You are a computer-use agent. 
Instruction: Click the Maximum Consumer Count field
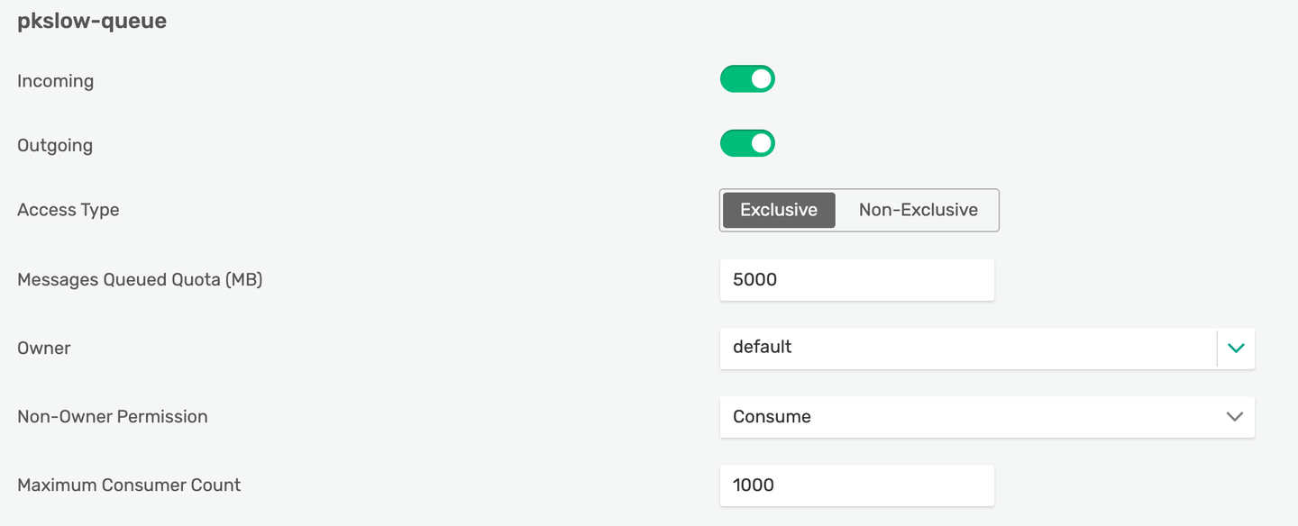click(x=856, y=485)
